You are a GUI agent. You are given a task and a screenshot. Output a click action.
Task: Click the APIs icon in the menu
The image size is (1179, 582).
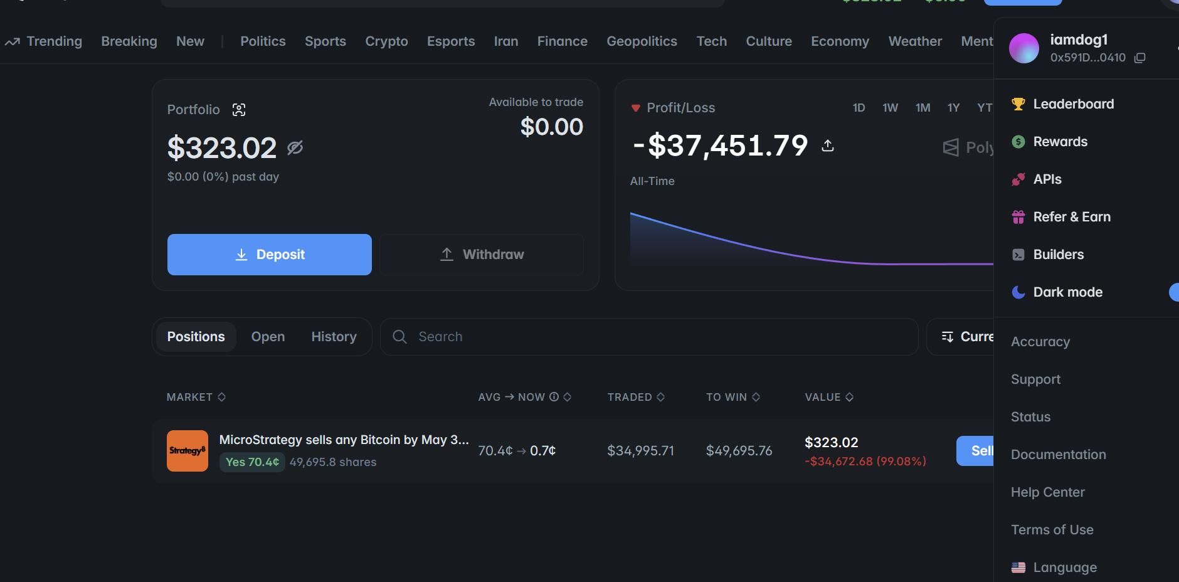coord(1018,179)
